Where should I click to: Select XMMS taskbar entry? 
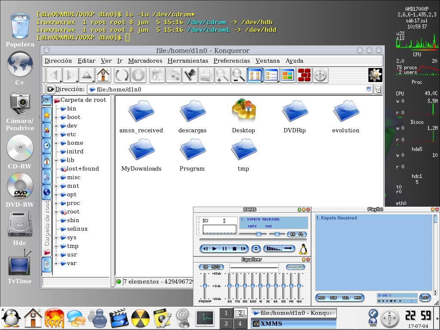pyautogui.click(x=293, y=324)
